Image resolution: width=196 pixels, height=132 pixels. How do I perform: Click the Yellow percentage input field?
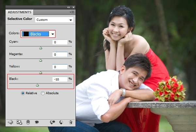click(x=60, y=67)
